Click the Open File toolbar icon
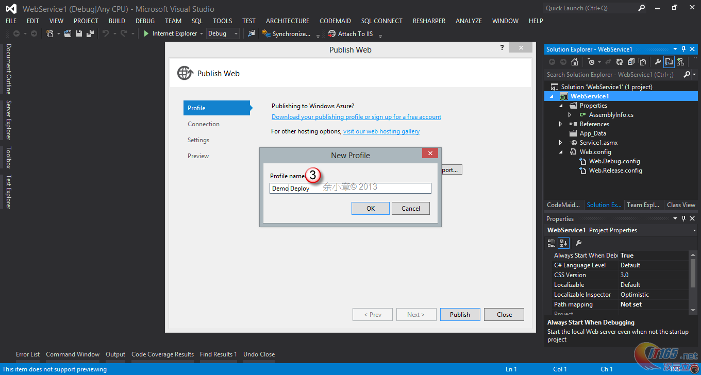This screenshot has width=701, height=375. click(x=68, y=33)
